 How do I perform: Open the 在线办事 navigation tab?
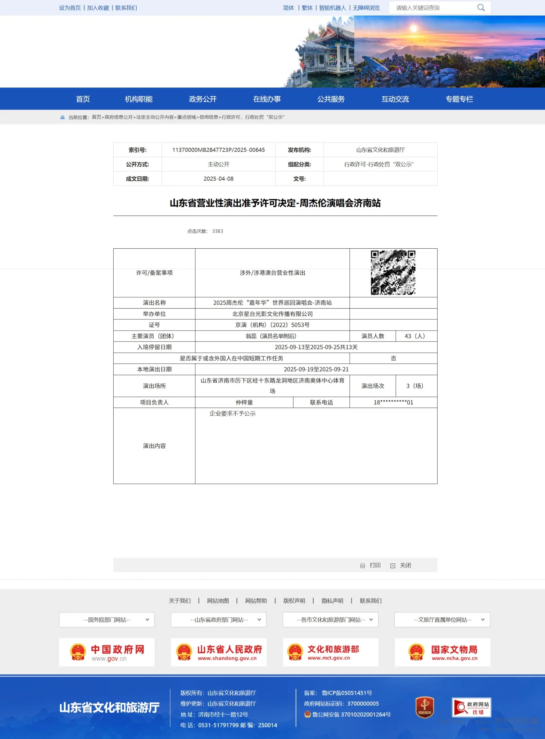tap(267, 99)
